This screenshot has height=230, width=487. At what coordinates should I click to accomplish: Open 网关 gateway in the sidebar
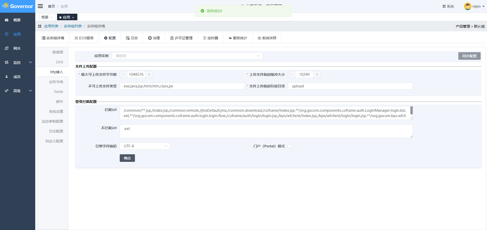(x=17, y=48)
